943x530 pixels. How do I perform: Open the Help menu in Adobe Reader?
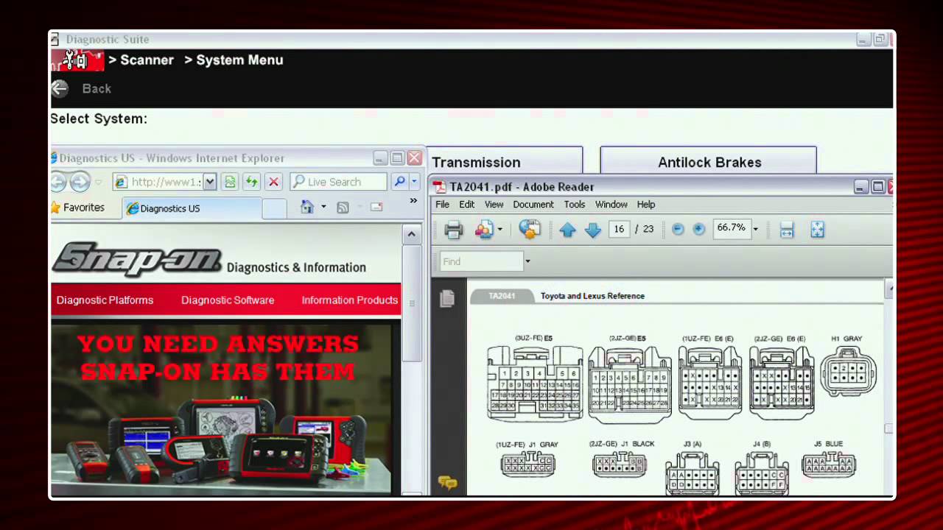tap(646, 205)
